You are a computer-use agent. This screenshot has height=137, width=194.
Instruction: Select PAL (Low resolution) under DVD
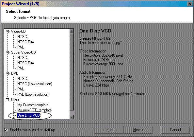click(x=33, y=94)
